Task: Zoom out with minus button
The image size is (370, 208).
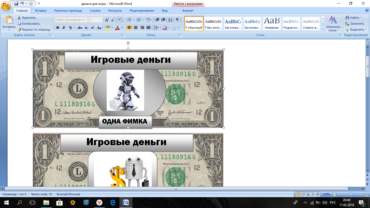Action: 335,194
